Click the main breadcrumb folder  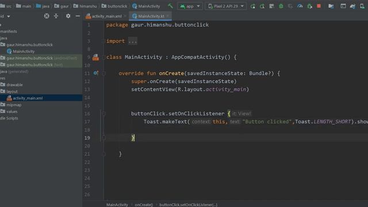(x=24, y=6)
